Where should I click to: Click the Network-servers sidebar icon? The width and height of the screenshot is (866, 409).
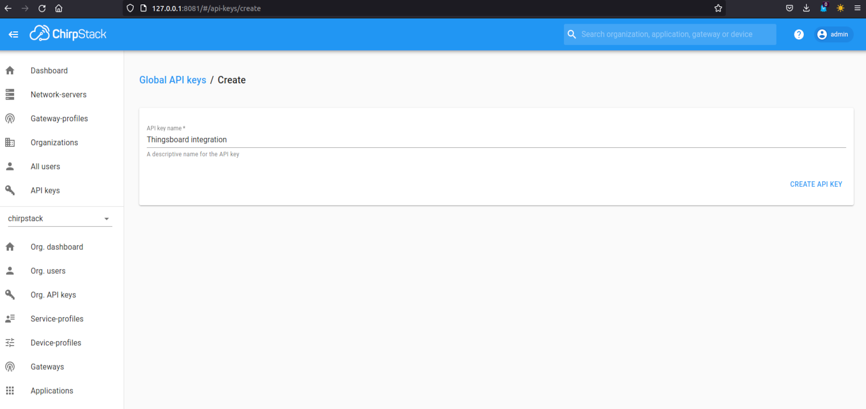tap(10, 95)
